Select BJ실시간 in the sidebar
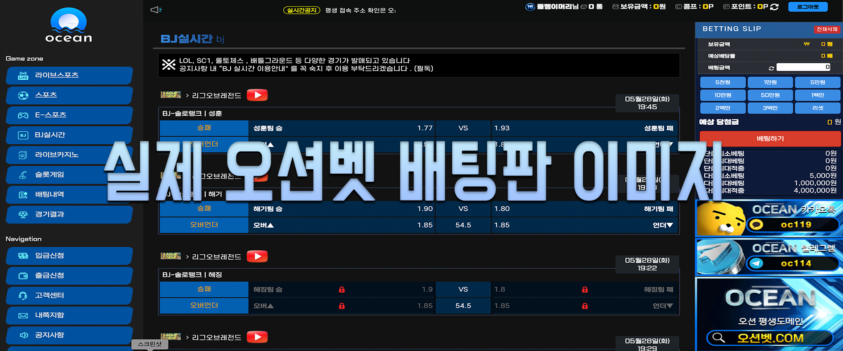The width and height of the screenshot is (843, 351). [x=70, y=135]
